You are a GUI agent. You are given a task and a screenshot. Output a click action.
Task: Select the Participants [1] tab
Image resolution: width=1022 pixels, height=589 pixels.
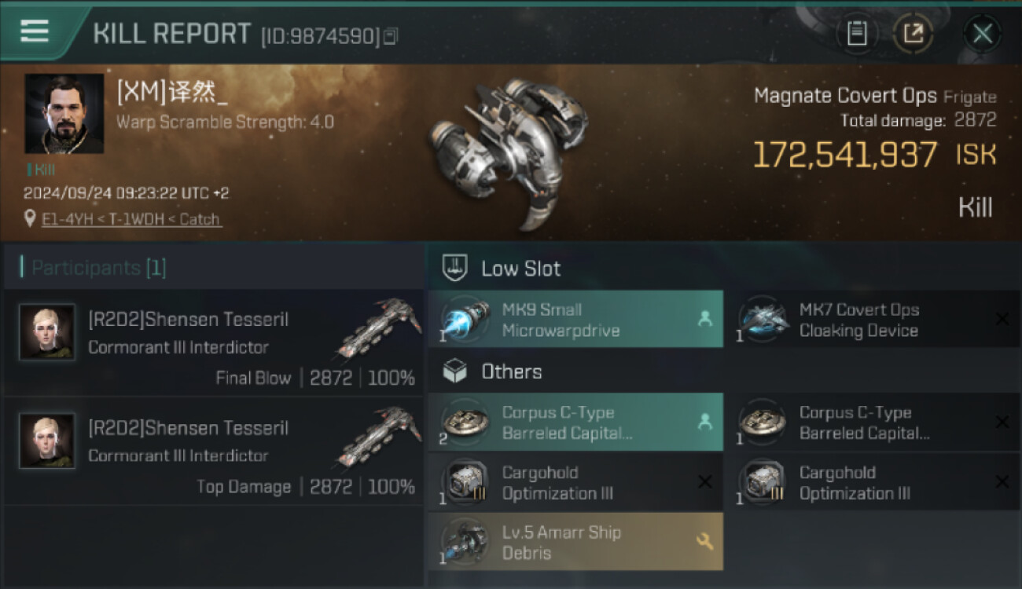[x=98, y=268]
